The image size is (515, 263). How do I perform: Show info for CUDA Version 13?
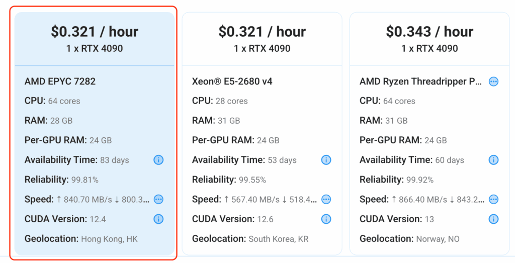point(493,219)
